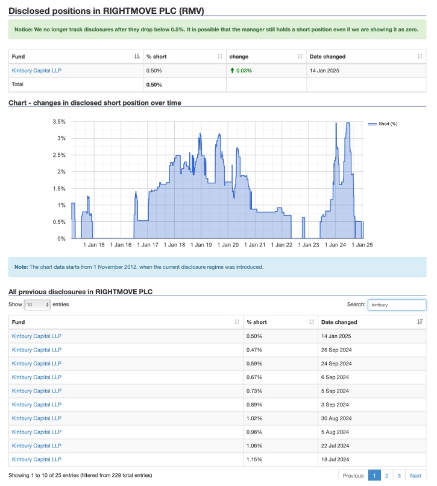Screen dimensions: 437x486
Task: Focus the Search field containing kintbury
Action: (397, 305)
